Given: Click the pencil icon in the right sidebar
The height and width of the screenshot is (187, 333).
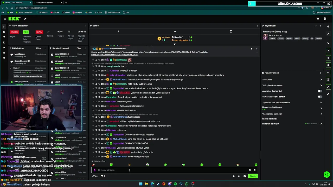Looking at the screenshot, I should click(328, 34).
